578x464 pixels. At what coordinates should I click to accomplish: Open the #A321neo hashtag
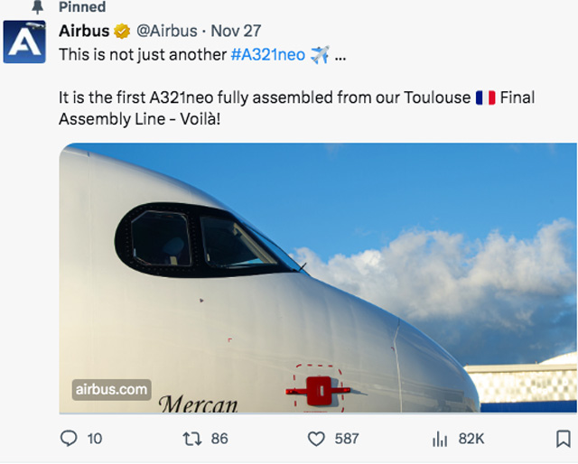(x=267, y=54)
